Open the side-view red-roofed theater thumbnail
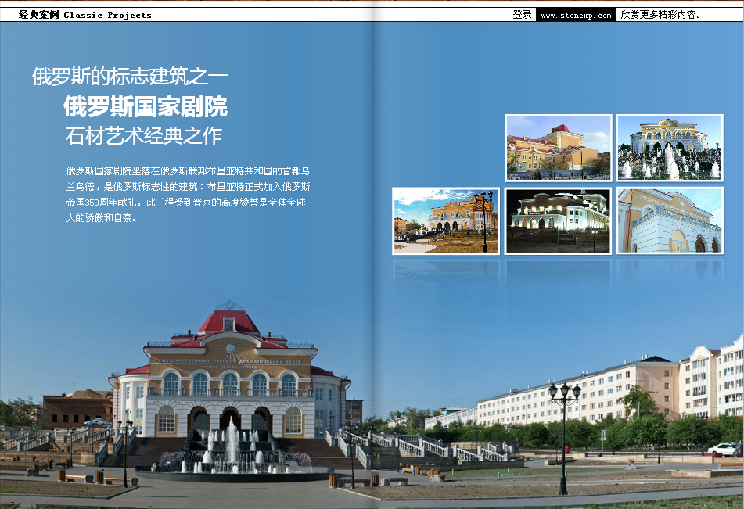This screenshot has width=744, height=509. tap(559, 148)
